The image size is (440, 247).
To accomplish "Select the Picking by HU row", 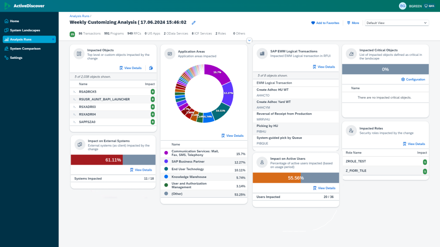I will (296, 129).
